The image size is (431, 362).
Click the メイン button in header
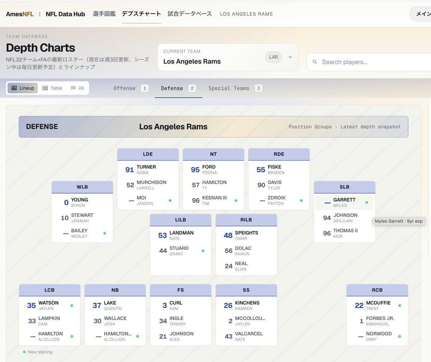click(x=420, y=14)
